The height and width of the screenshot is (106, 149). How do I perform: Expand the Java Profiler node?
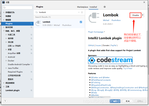6,68
